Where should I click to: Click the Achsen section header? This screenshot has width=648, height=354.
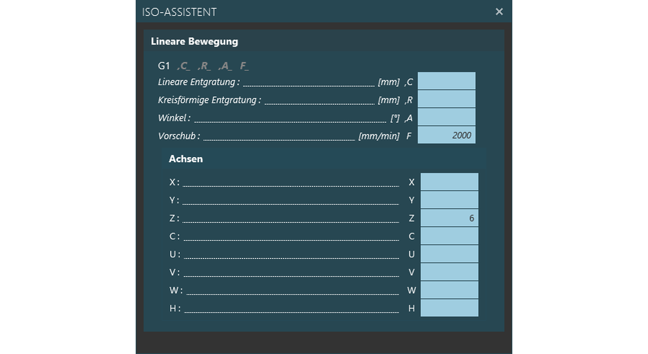(186, 159)
